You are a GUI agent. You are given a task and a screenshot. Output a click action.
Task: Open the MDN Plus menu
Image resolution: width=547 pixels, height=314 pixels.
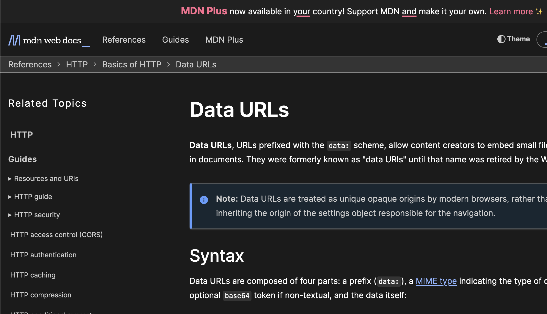pos(224,40)
